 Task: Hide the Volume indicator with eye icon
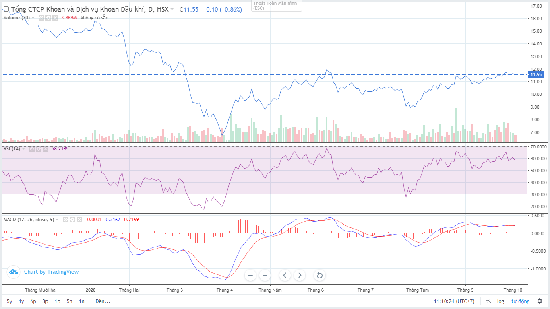41,18
